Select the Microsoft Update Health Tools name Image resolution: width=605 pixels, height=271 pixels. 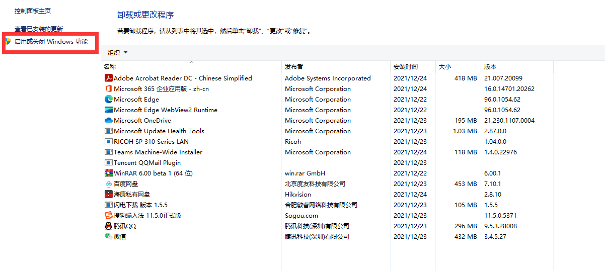tap(159, 131)
